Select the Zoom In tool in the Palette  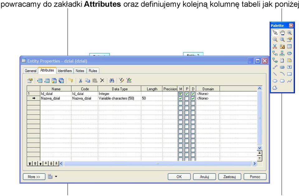(289, 33)
